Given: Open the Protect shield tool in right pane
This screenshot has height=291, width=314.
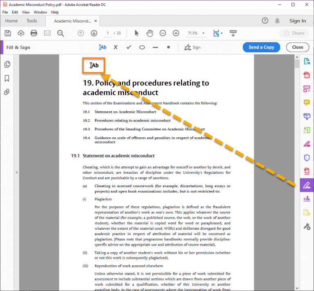Looking at the screenshot, I should tap(307, 158).
